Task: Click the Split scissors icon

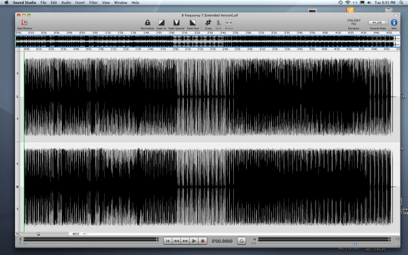Action: pos(218,22)
